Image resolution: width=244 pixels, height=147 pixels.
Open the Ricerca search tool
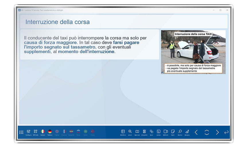180,132
